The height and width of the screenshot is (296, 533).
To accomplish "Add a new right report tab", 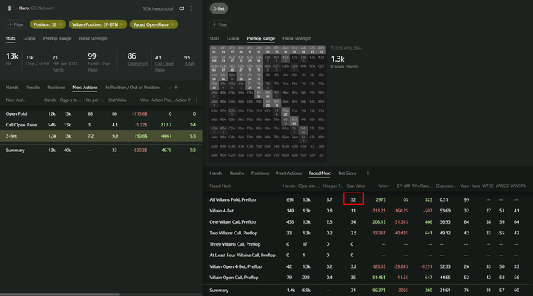I will 368,173.
